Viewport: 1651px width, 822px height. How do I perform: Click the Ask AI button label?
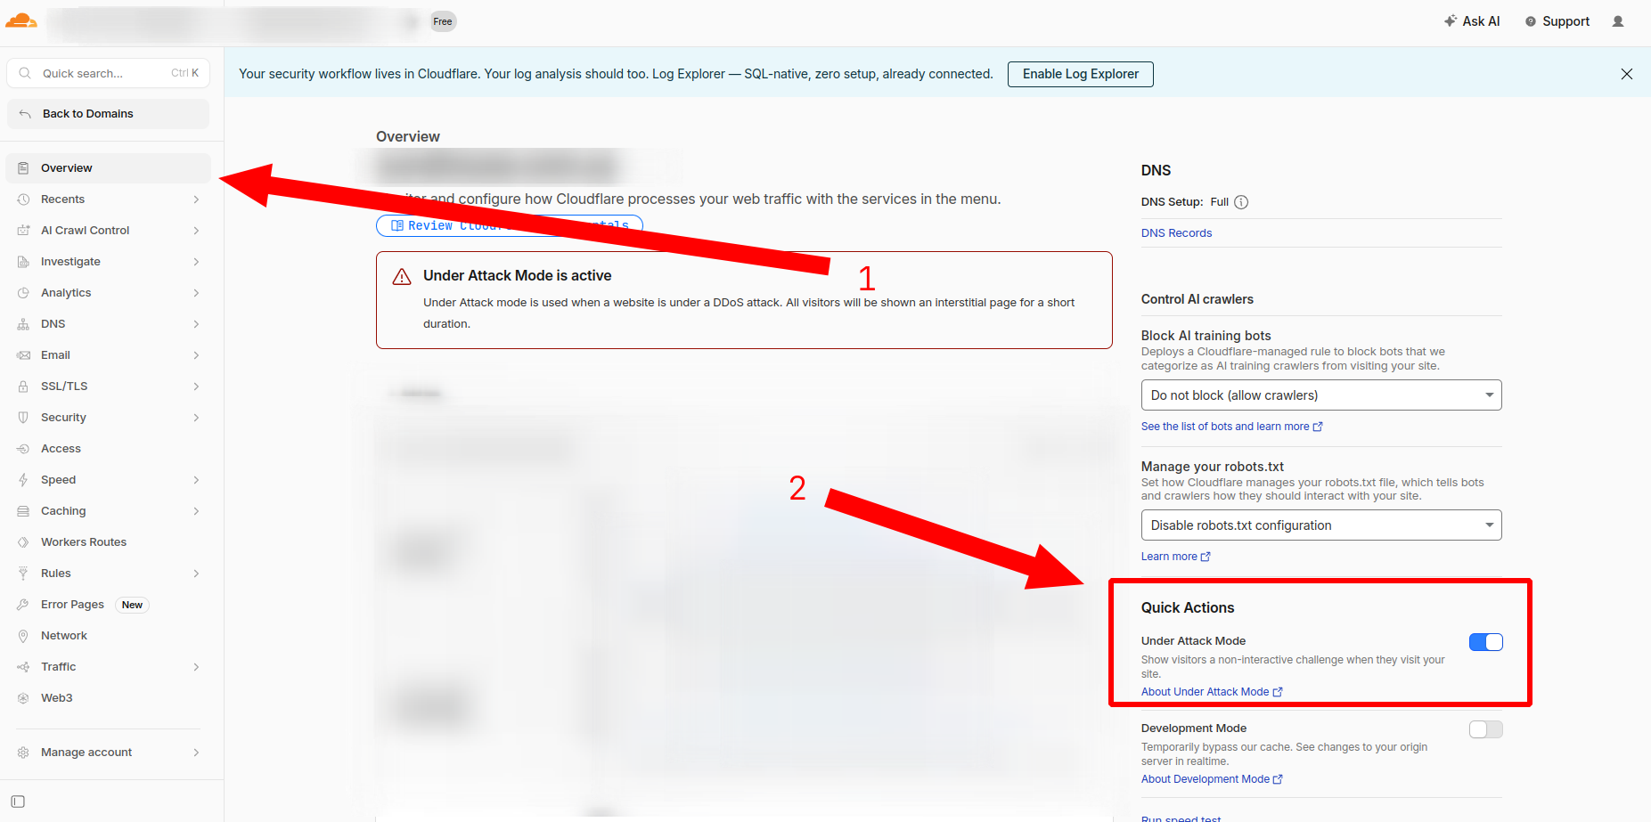1481,21
